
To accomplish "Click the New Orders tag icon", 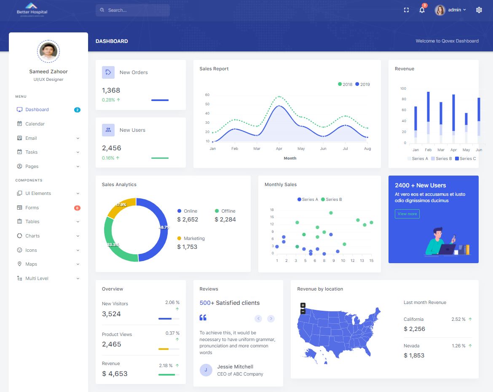I will click(108, 72).
